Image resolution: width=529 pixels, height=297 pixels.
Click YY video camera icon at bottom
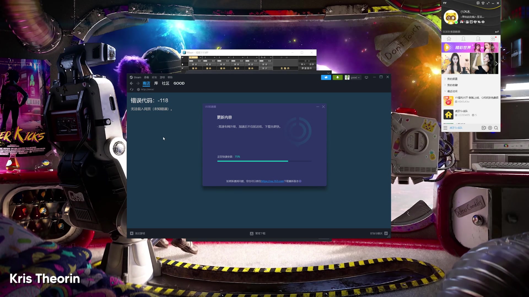pos(484,128)
